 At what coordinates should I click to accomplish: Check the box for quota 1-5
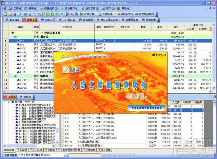[62, 122]
